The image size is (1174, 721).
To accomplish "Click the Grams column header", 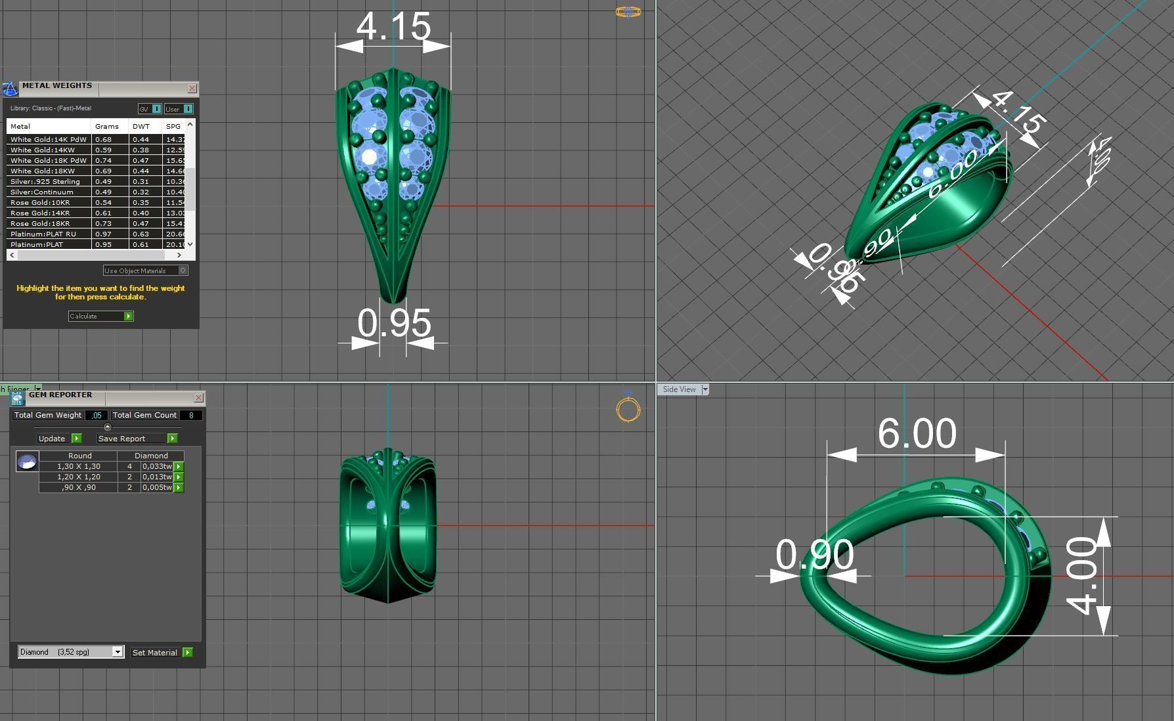I will click(x=110, y=126).
